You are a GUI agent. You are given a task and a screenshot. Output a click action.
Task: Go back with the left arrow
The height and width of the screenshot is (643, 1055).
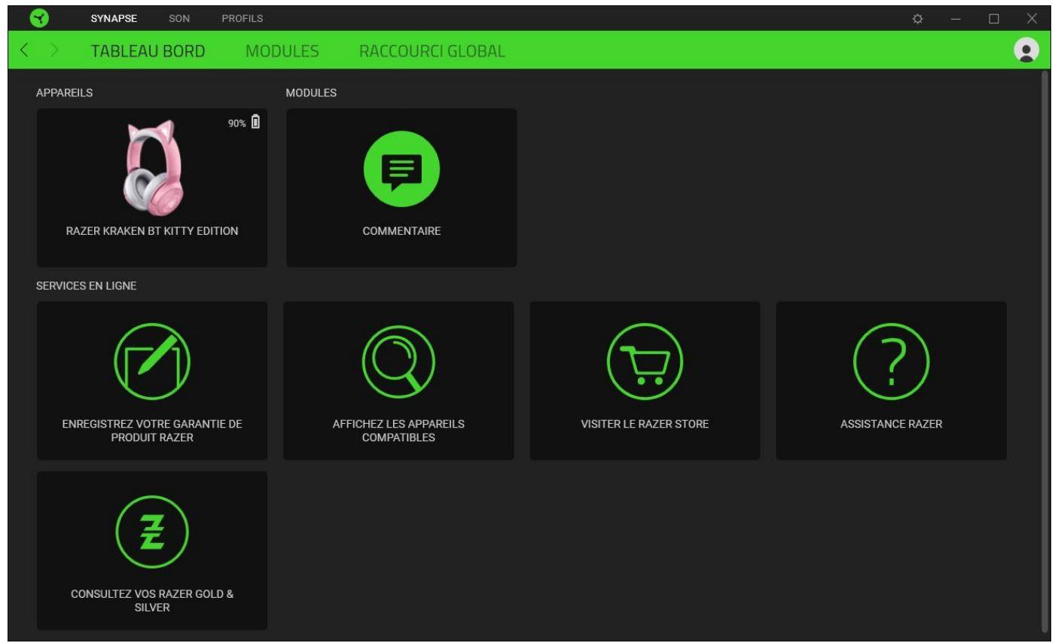pos(24,50)
